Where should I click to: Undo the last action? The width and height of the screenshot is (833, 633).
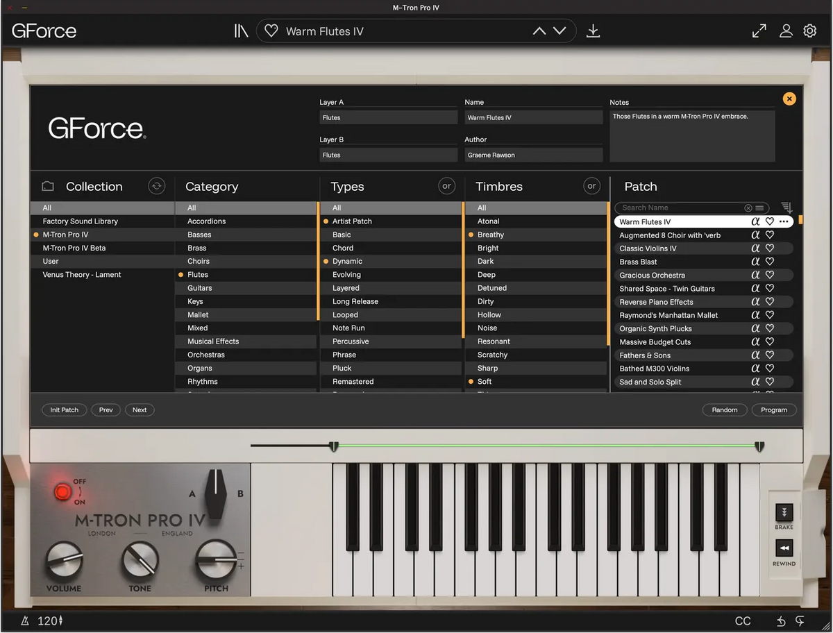[x=781, y=621]
